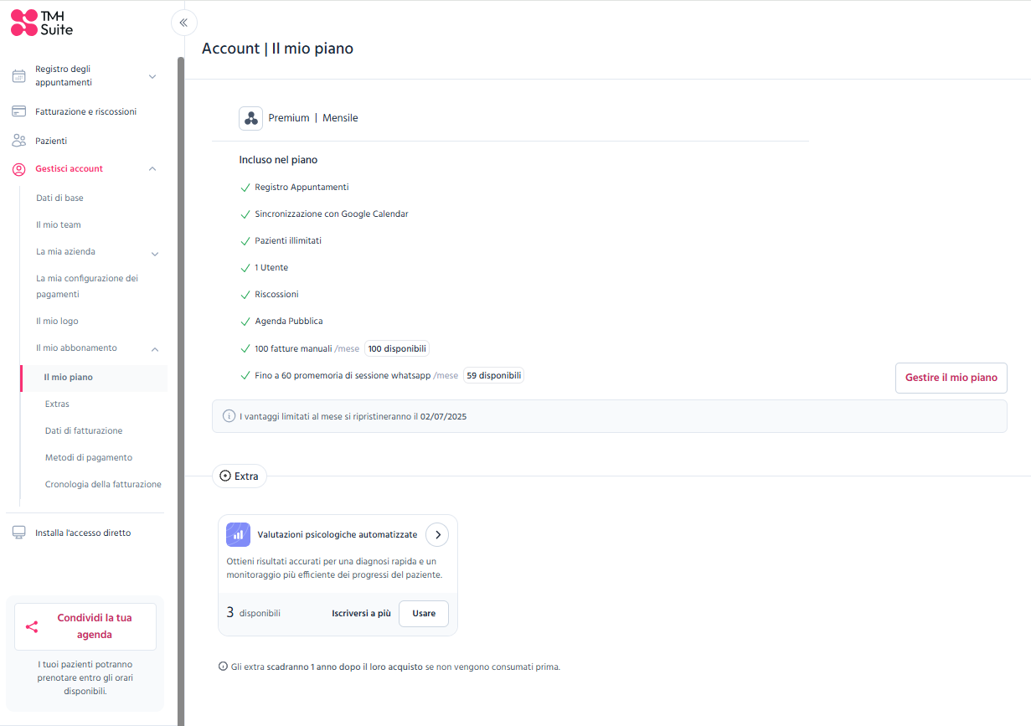This screenshot has height=726, width=1031.
Task: Open Dati di base page
Action: point(59,198)
